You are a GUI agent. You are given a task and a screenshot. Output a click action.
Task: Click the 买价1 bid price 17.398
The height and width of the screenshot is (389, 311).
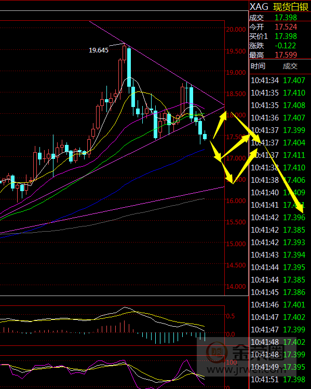(x=286, y=36)
